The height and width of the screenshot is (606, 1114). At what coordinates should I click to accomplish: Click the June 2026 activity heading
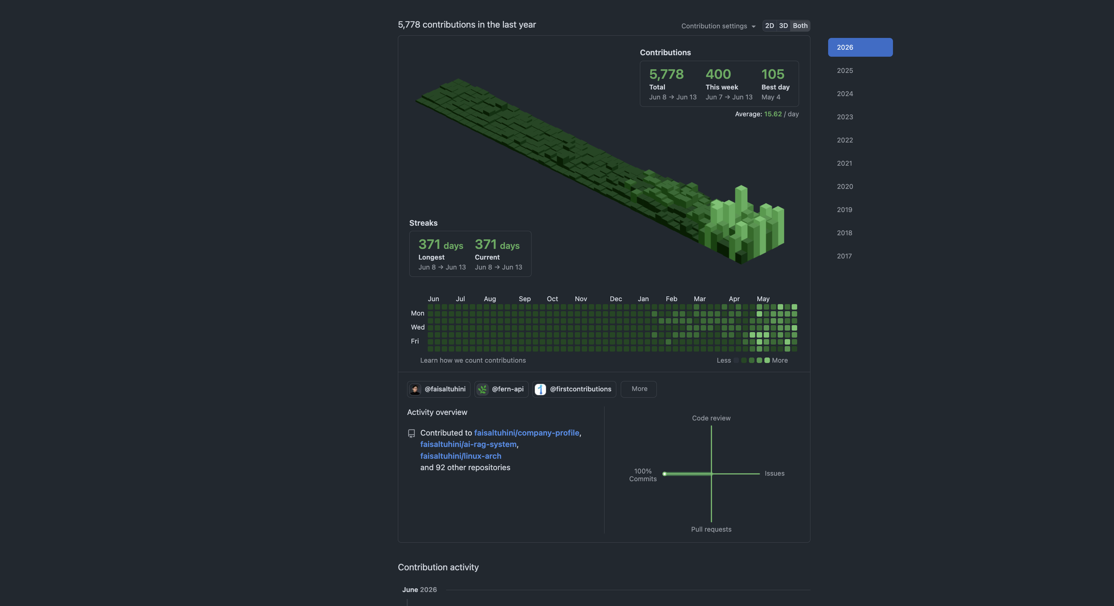[419, 589]
